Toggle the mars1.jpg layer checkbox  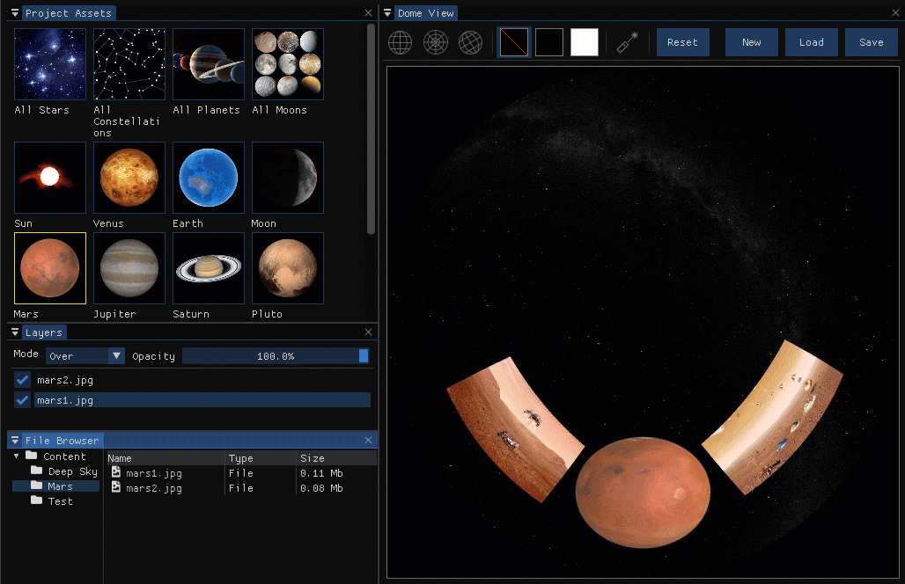point(23,400)
